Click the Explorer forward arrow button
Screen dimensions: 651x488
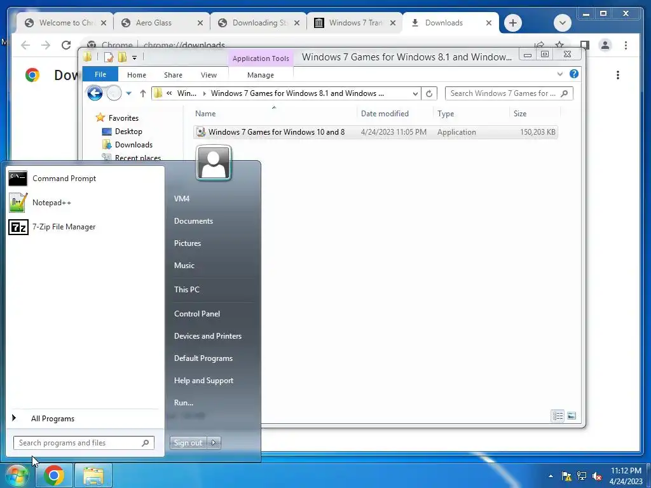[x=114, y=93]
